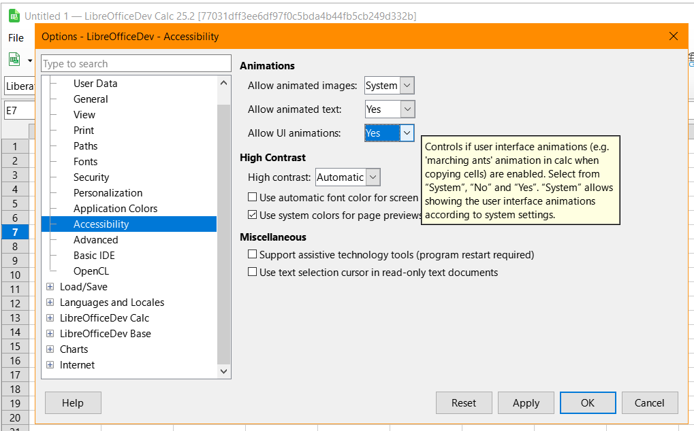Select Fonts in options tree
The height and width of the screenshot is (431, 694).
[85, 162]
